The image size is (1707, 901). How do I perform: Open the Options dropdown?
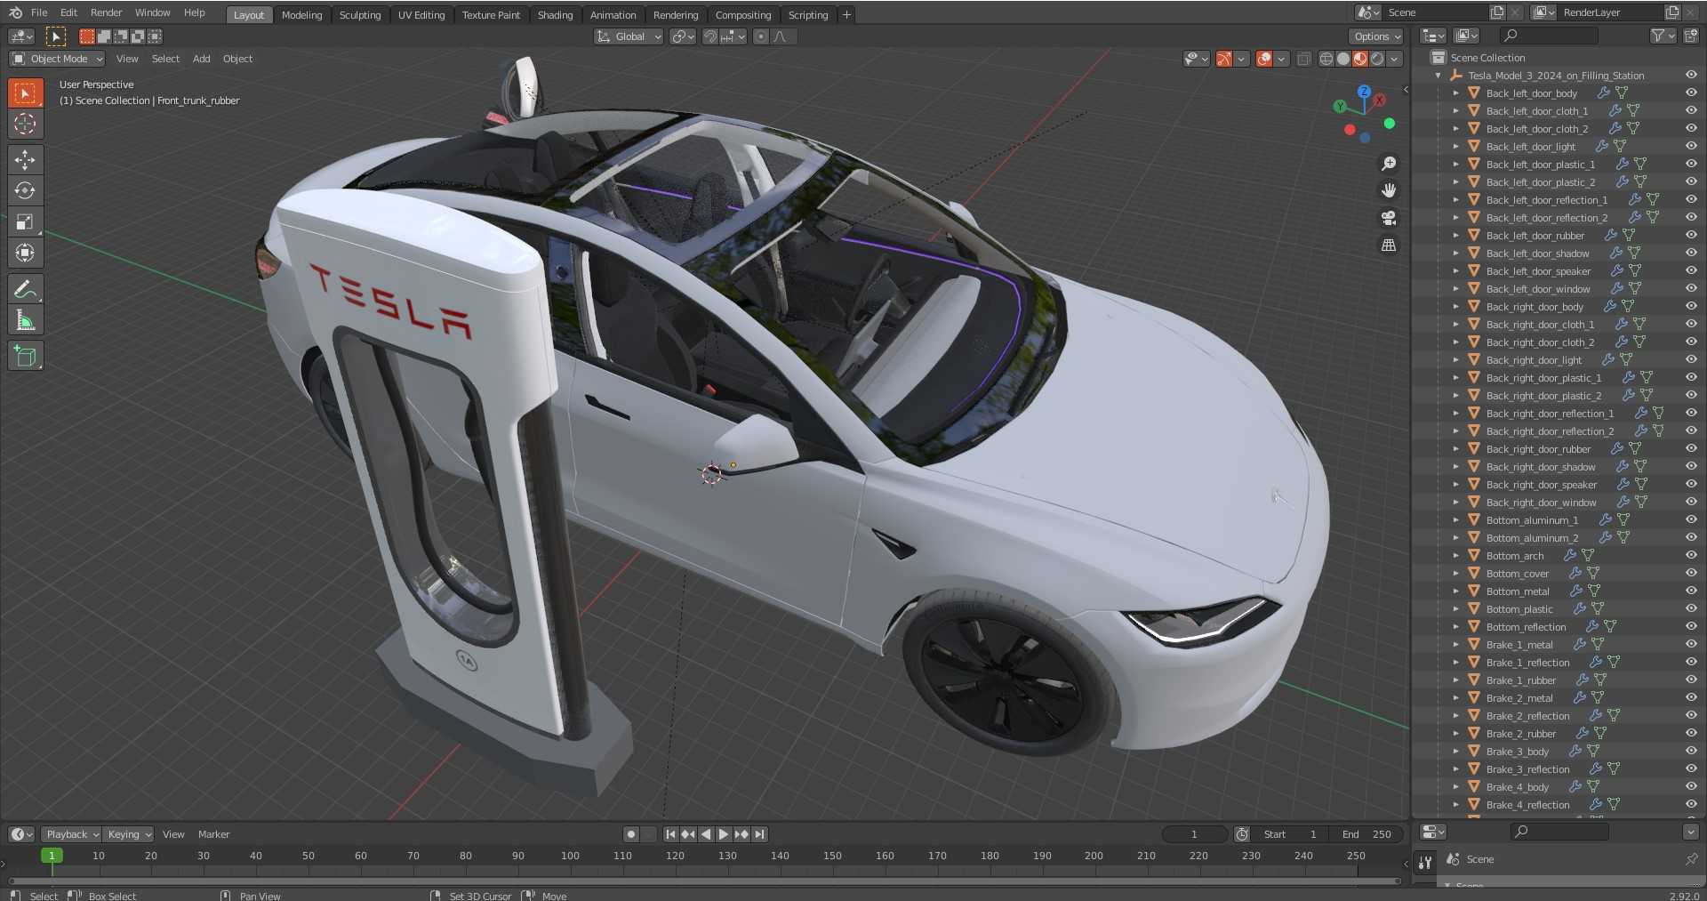1376,36
